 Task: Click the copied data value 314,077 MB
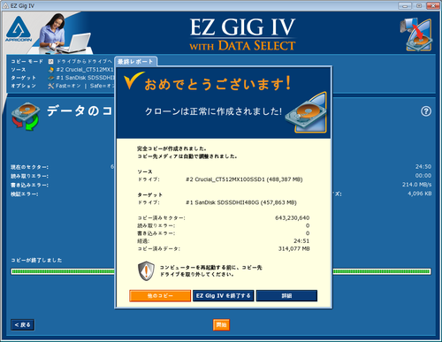point(294,248)
